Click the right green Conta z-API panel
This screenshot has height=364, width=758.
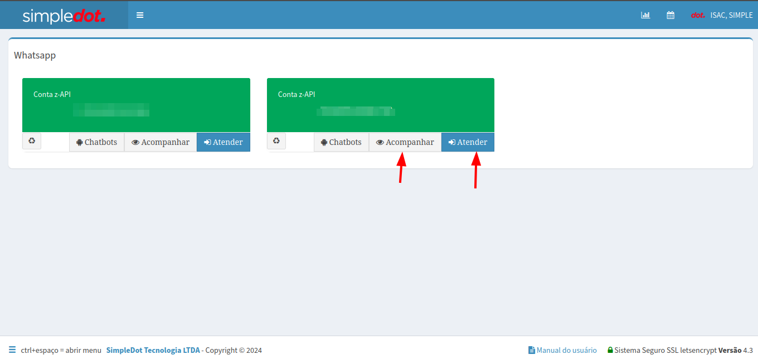coord(380,105)
